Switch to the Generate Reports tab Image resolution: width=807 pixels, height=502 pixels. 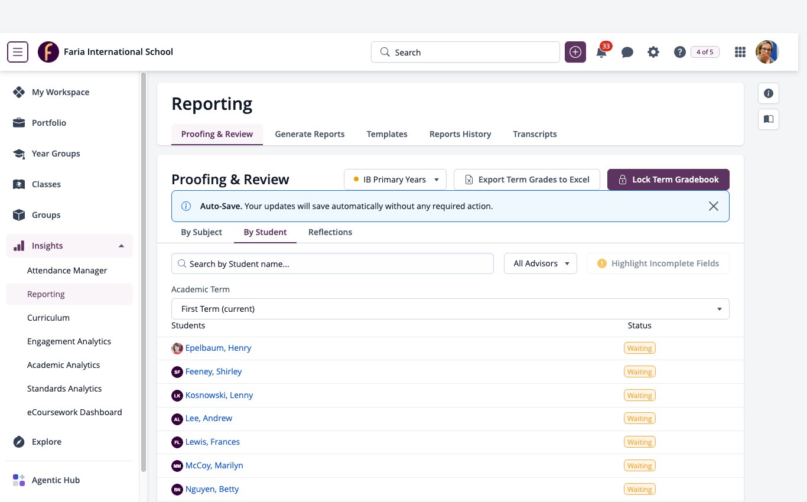tap(310, 134)
